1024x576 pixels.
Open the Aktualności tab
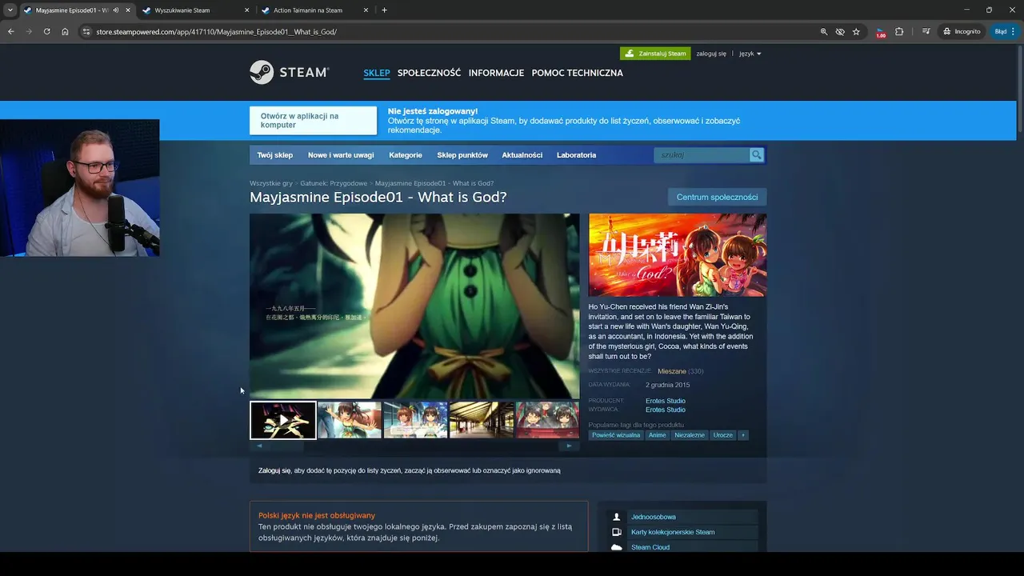(x=522, y=155)
